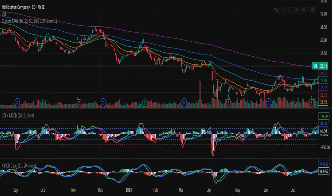Open the red earnings marker in late July

[311, 103]
